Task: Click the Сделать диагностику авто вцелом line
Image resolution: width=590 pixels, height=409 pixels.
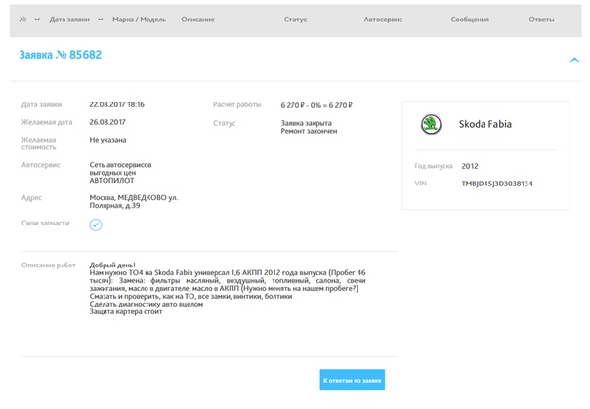Action: (x=146, y=304)
